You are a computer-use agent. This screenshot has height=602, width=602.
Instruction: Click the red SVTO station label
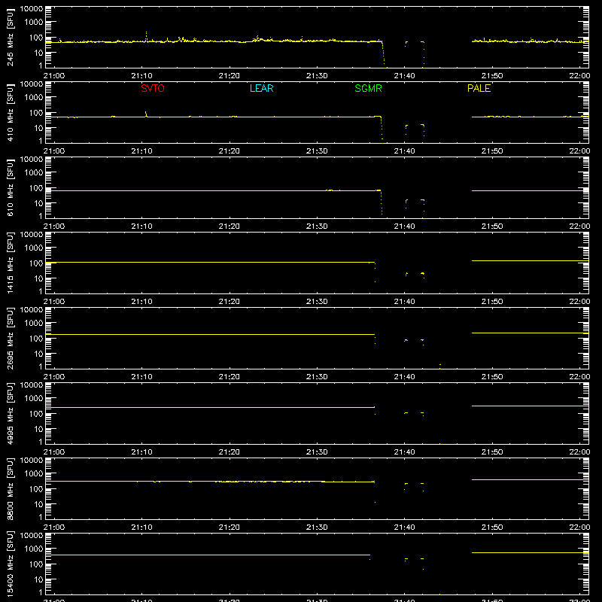point(153,88)
